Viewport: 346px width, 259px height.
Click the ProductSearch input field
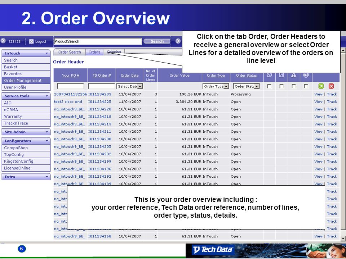coord(98,41)
